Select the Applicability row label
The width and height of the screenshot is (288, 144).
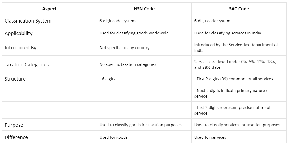click(19, 33)
